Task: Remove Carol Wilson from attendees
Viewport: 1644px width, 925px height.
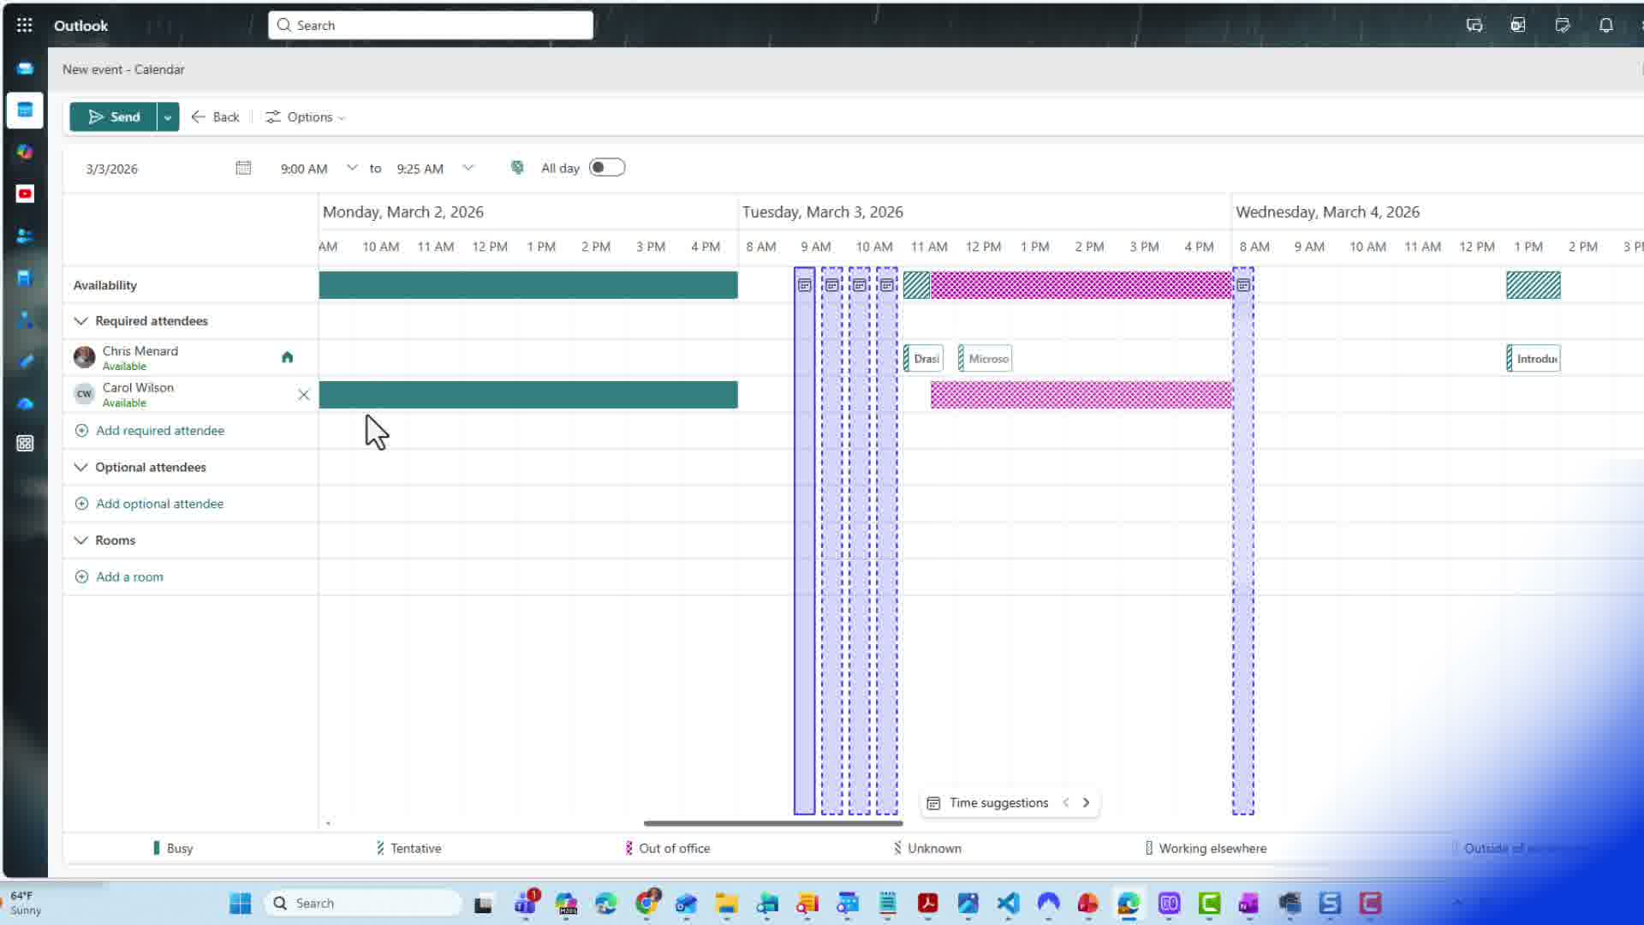Action: pyautogui.click(x=303, y=395)
